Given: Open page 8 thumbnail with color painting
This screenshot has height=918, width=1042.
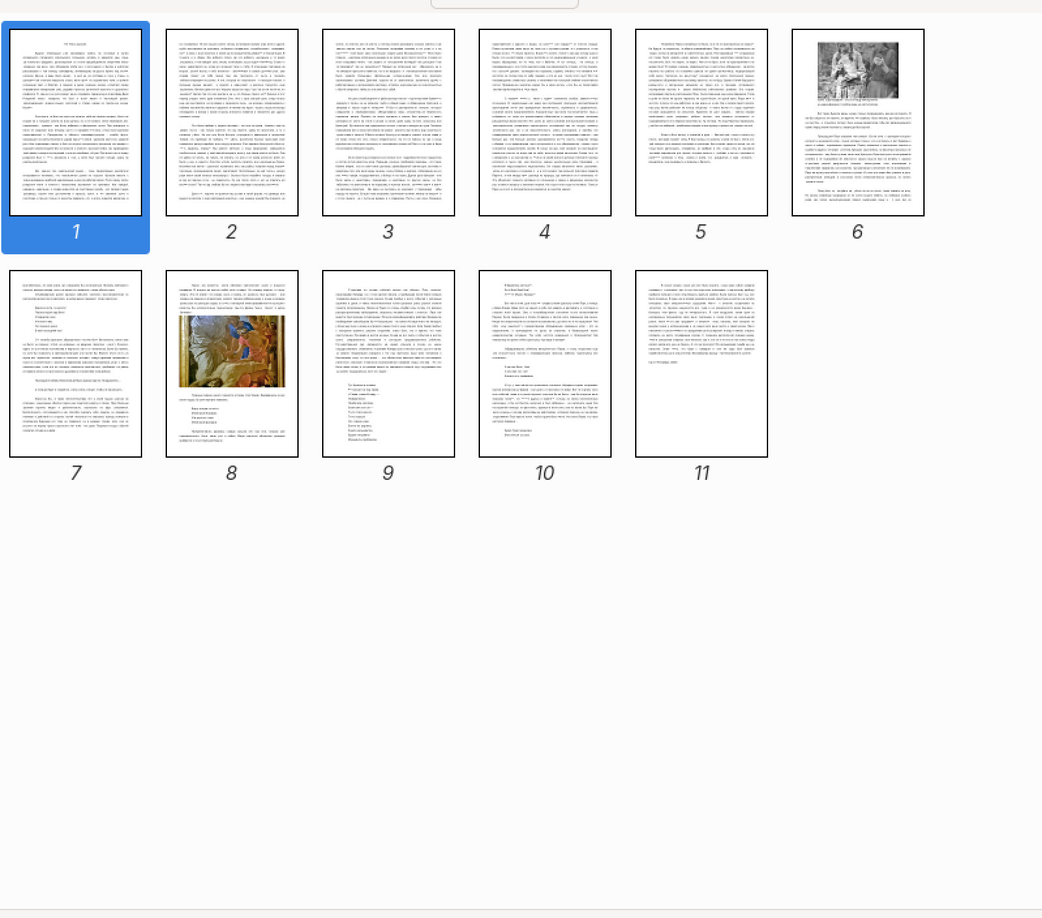Looking at the screenshot, I should click(x=232, y=364).
